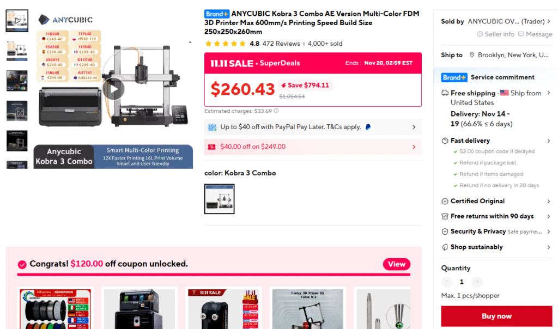Select the second product thumbnail image
The width and height of the screenshot is (558, 329).
(x=17, y=51)
